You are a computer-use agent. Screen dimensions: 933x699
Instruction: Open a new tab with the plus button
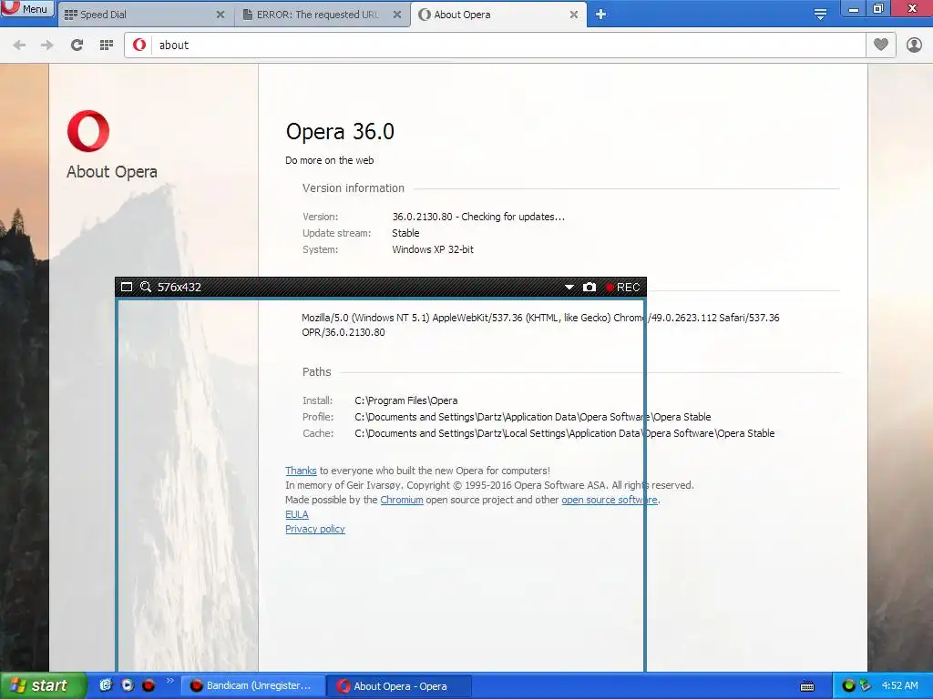pos(600,15)
